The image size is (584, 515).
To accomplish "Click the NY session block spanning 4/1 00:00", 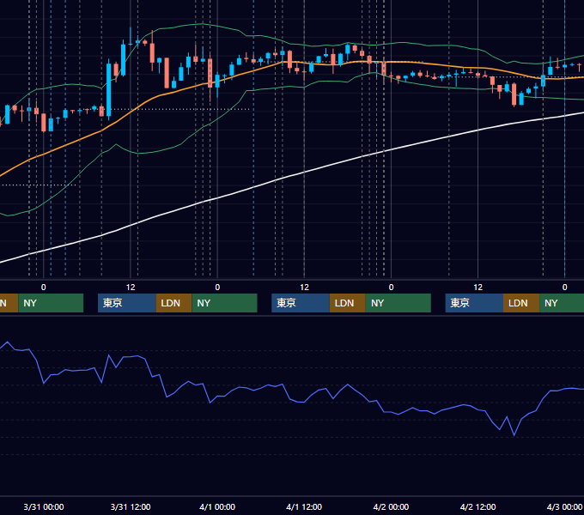I will click(x=225, y=303).
